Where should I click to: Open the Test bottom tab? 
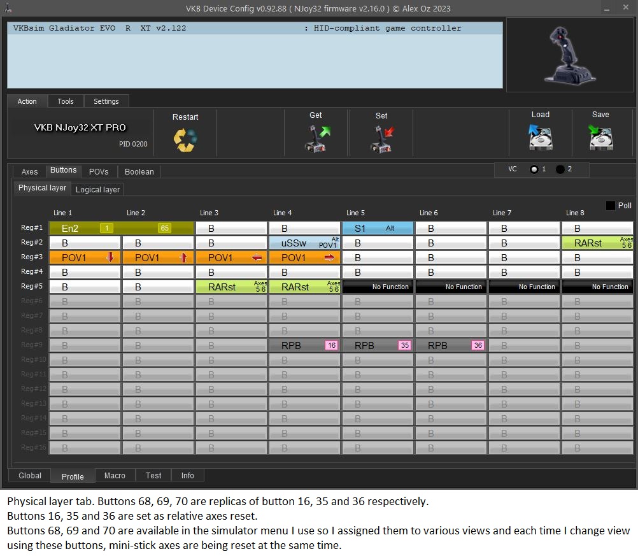pos(153,475)
